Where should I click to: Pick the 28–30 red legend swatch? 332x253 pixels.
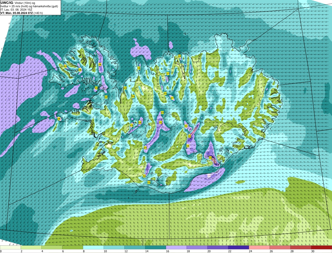tap(301, 248)
